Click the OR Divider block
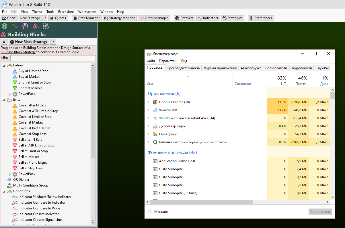This screenshot has width=345, height=228. pos(21,180)
